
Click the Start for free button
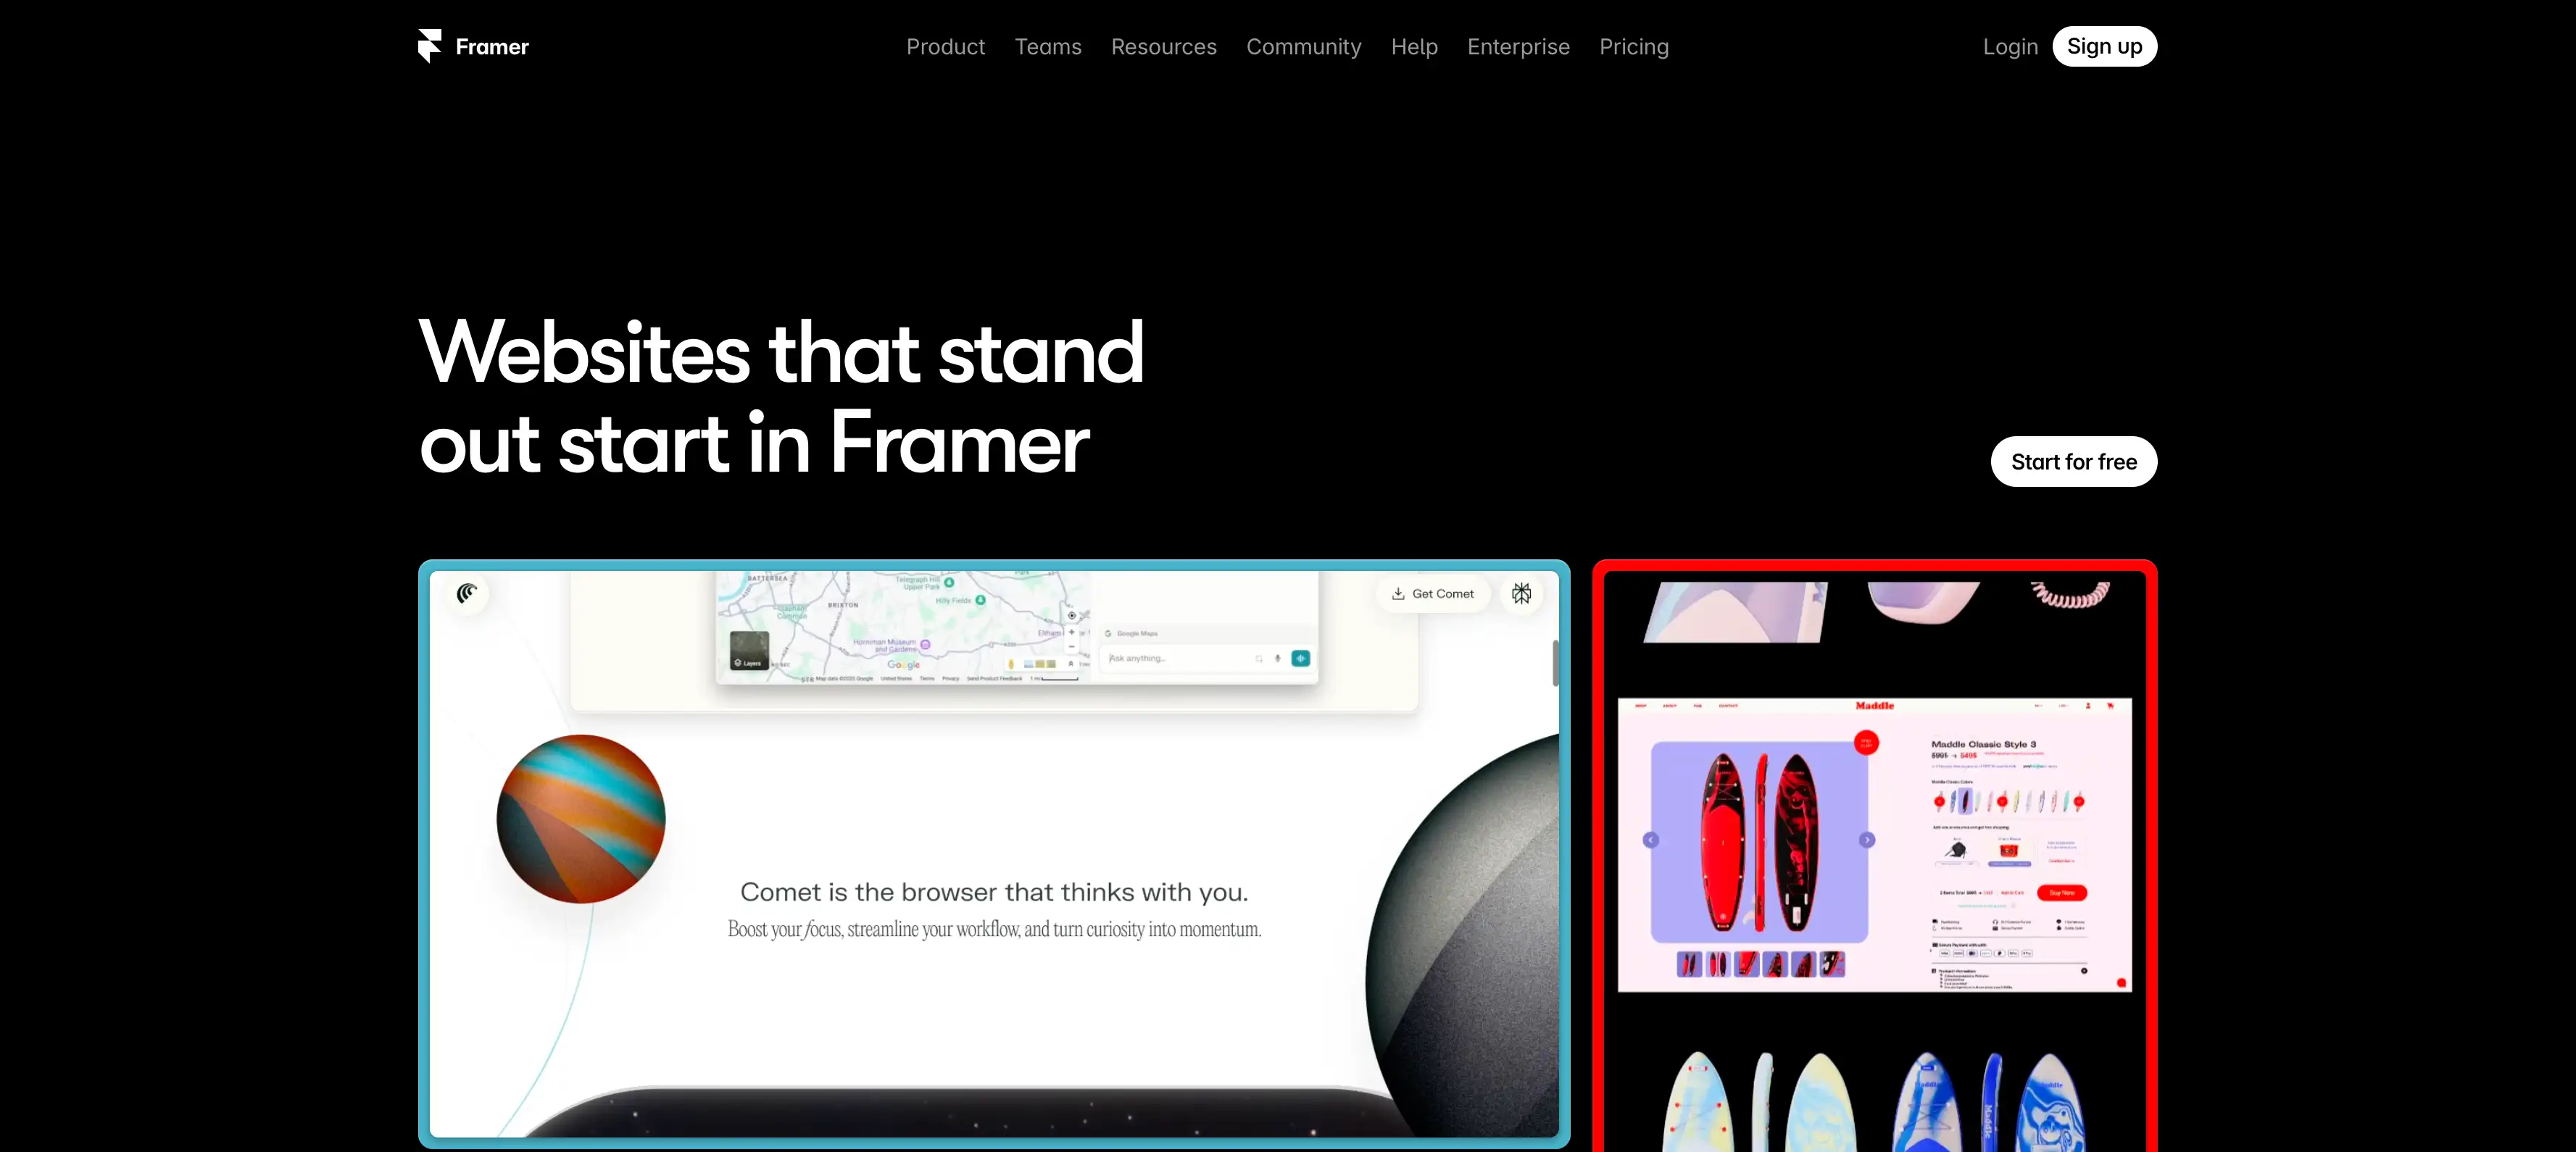coord(2073,462)
